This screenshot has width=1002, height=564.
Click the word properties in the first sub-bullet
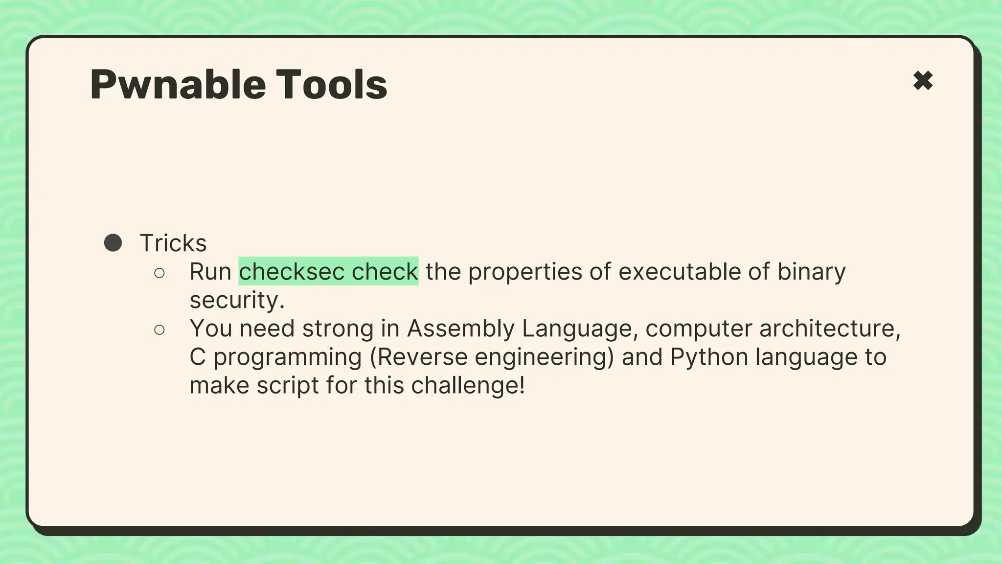[525, 271]
